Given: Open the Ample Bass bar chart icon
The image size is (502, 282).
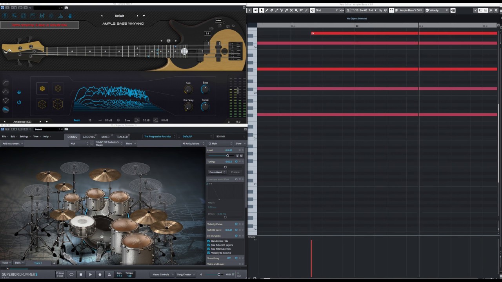Looking at the screenshot, I should [60, 16].
